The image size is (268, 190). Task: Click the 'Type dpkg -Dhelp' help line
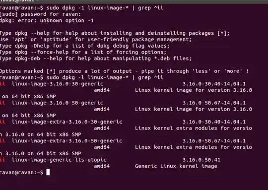tap(84, 46)
